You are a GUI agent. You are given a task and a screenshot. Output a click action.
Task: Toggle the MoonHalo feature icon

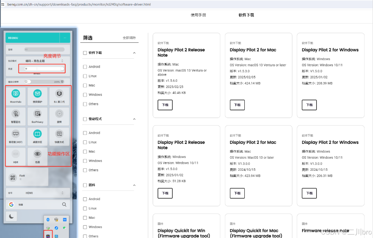[x=16, y=93]
